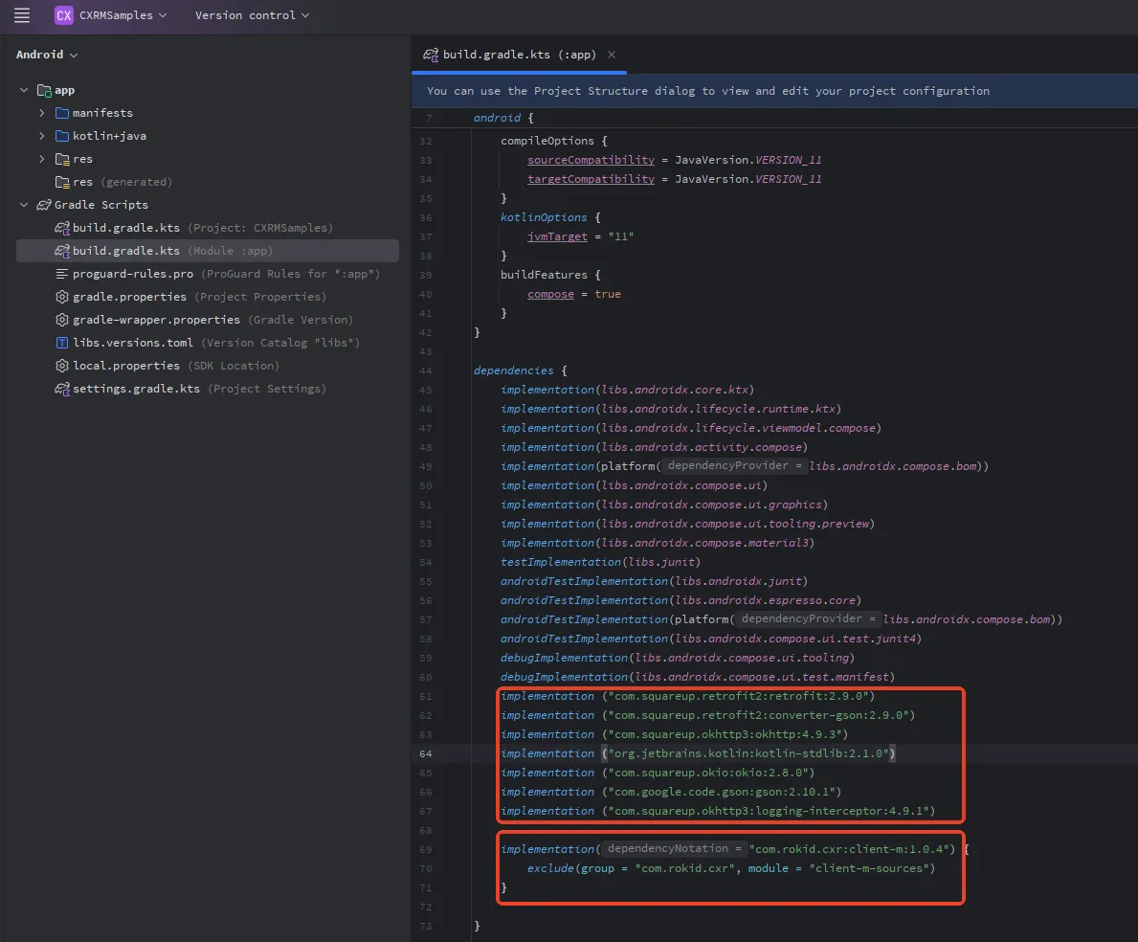Open local.properties (SDK Location)
The width and height of the screenshot is (1138, 942).
point(176,366)
